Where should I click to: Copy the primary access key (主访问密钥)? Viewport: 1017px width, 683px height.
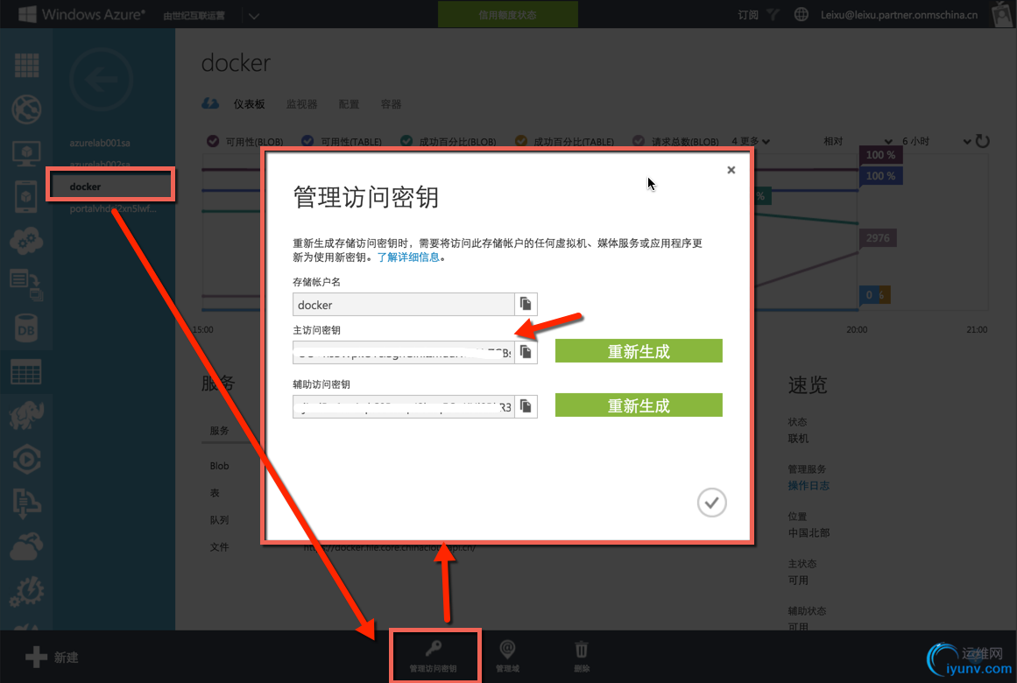pyautogui.click(x=526, y=352)
